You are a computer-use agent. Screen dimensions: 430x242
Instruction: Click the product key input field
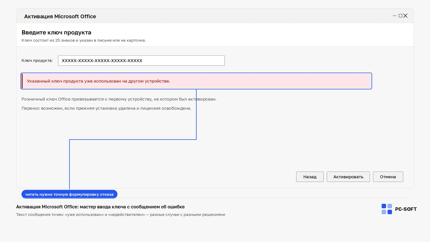pyautogui.click(x=141, y=60)
